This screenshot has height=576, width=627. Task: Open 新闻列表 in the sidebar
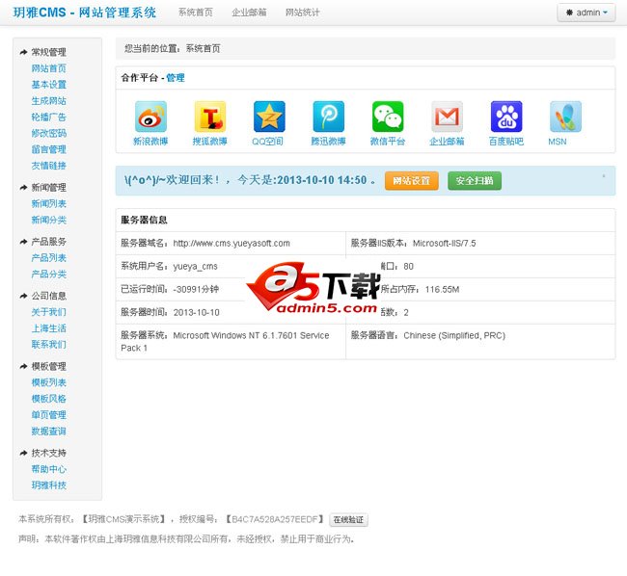click(49, 203)
